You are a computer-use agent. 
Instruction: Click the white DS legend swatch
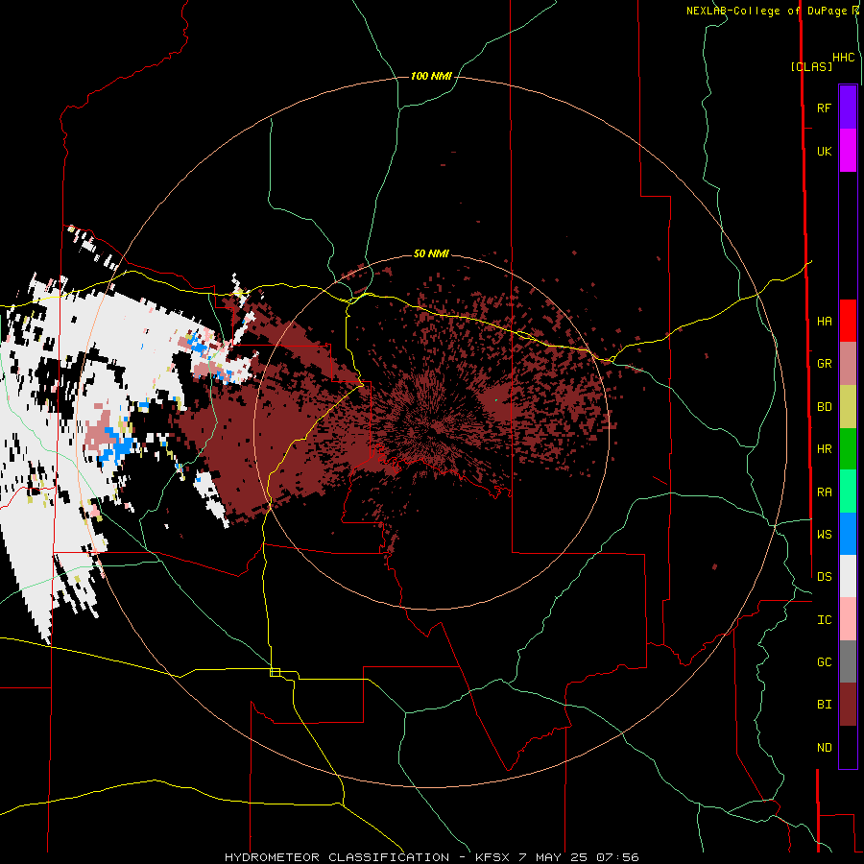[x=848, y=576]
